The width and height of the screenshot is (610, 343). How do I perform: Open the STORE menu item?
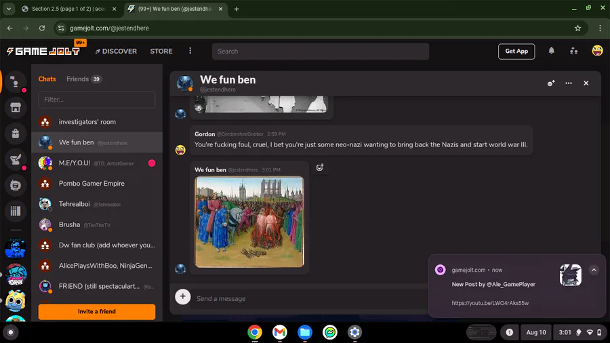[161, 52]
